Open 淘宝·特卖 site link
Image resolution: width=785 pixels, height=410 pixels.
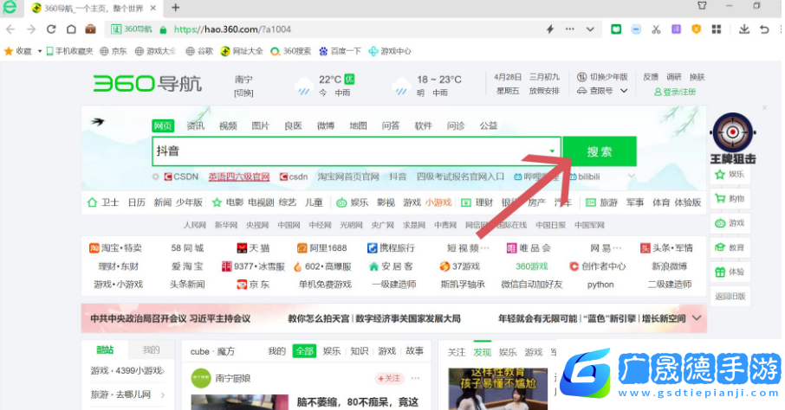pyautogui.click(x=115, y=248)
